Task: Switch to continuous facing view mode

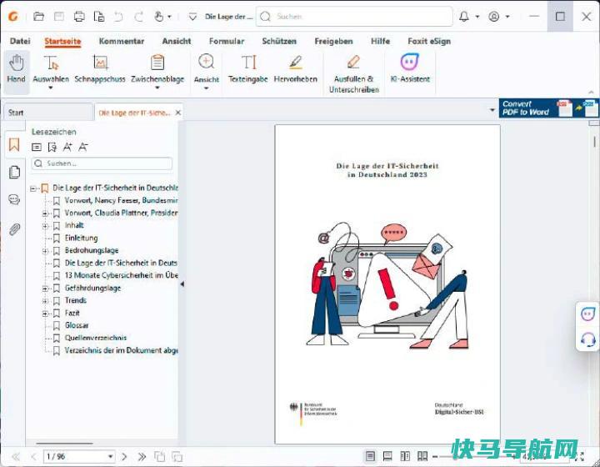Action: (x=422, y=456)
